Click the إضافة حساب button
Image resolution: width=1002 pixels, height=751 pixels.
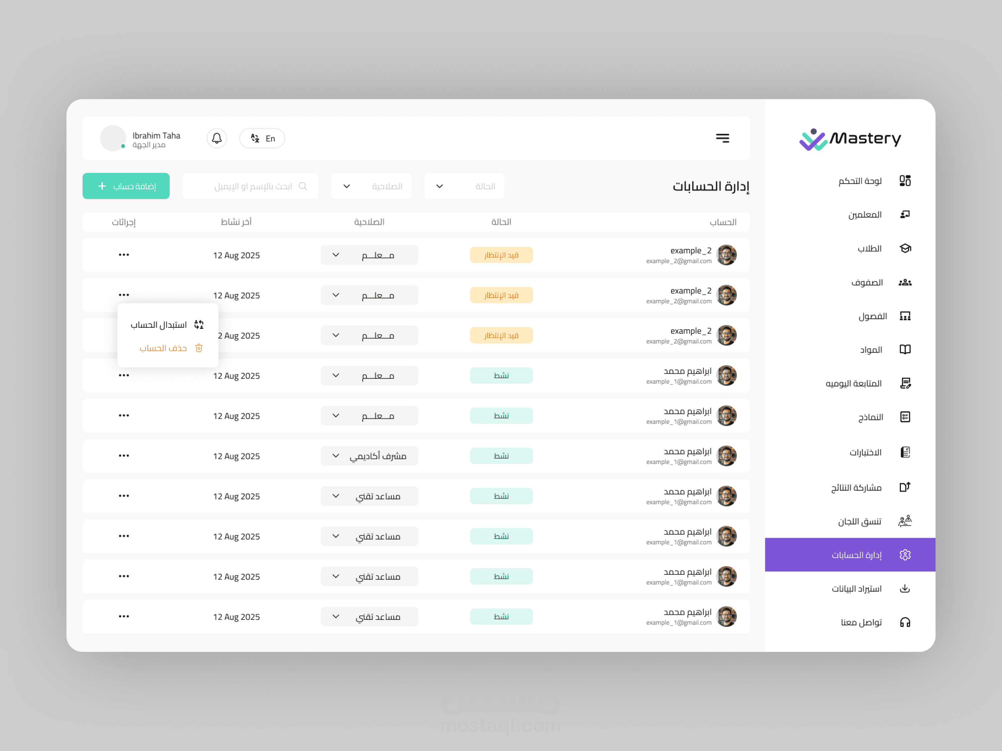pyautogui.click(x=126, y=186)
